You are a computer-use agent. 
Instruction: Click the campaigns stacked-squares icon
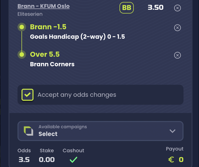click(28, 131)
